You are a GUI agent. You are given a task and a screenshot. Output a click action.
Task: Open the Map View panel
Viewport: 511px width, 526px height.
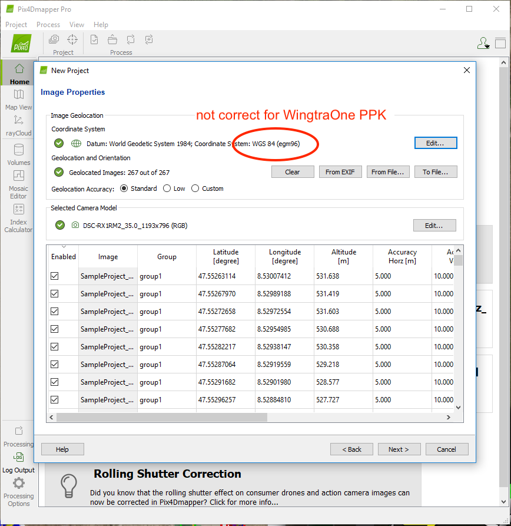point(19,100)
